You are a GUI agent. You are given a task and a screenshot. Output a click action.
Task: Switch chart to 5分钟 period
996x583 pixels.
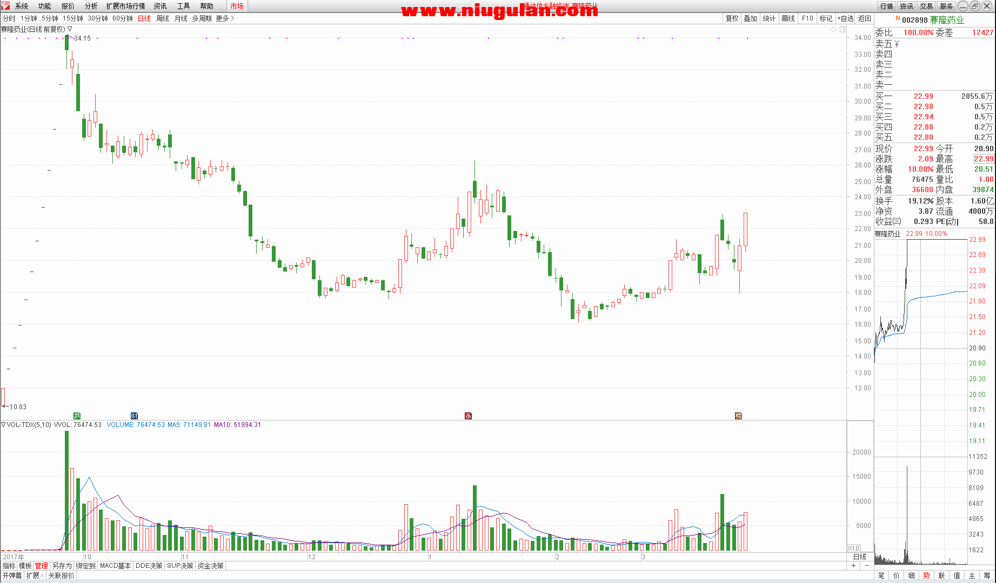click(x=50, y=18)
